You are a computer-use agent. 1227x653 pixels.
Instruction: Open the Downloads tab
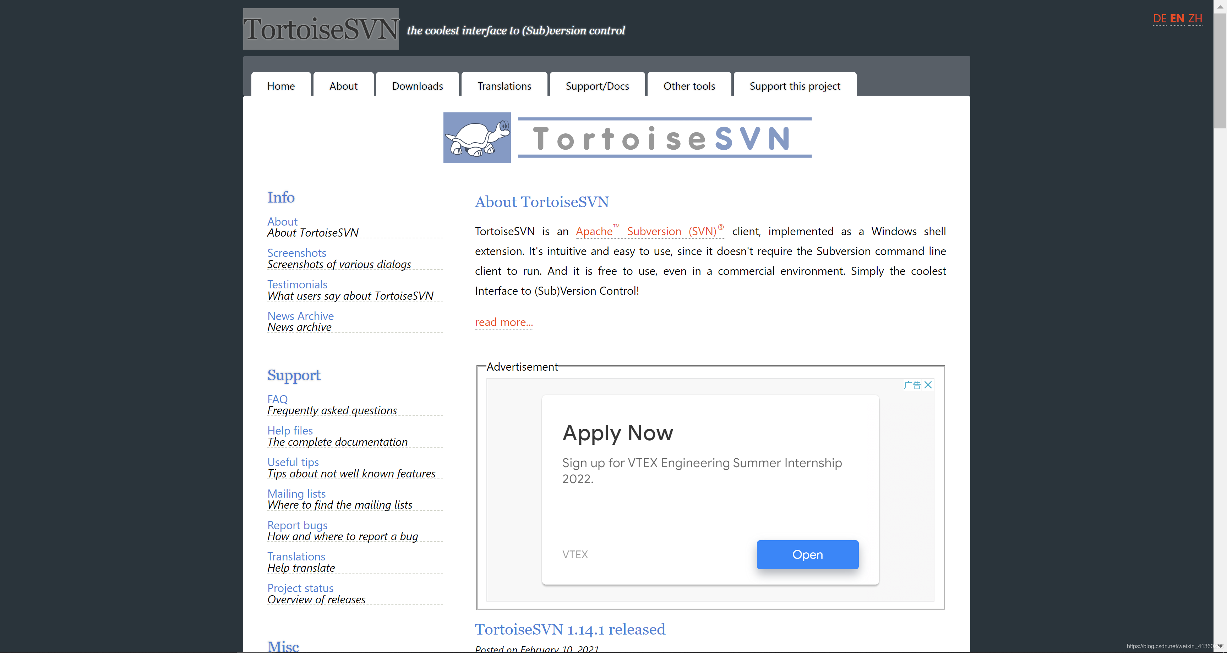click(417, 86)
